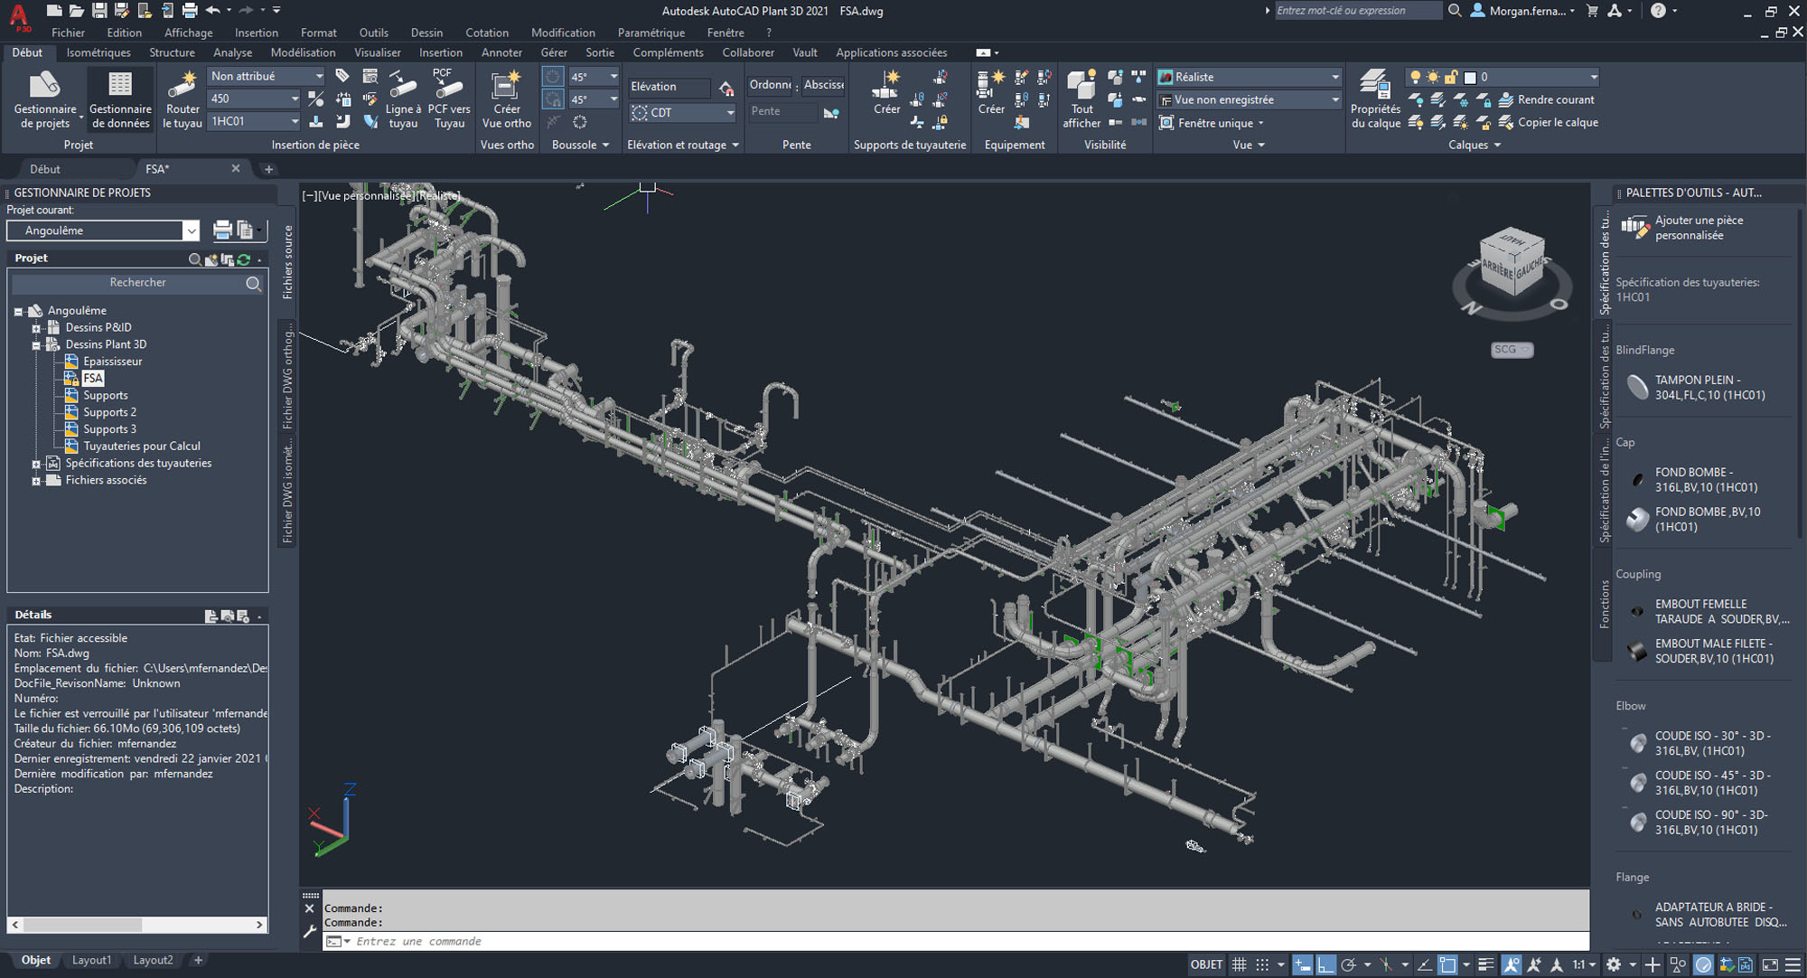Screen dimensions: 1807x978
Task: Click Ajouter une pièce personnalisée tool
Action: coord(1686,228)
